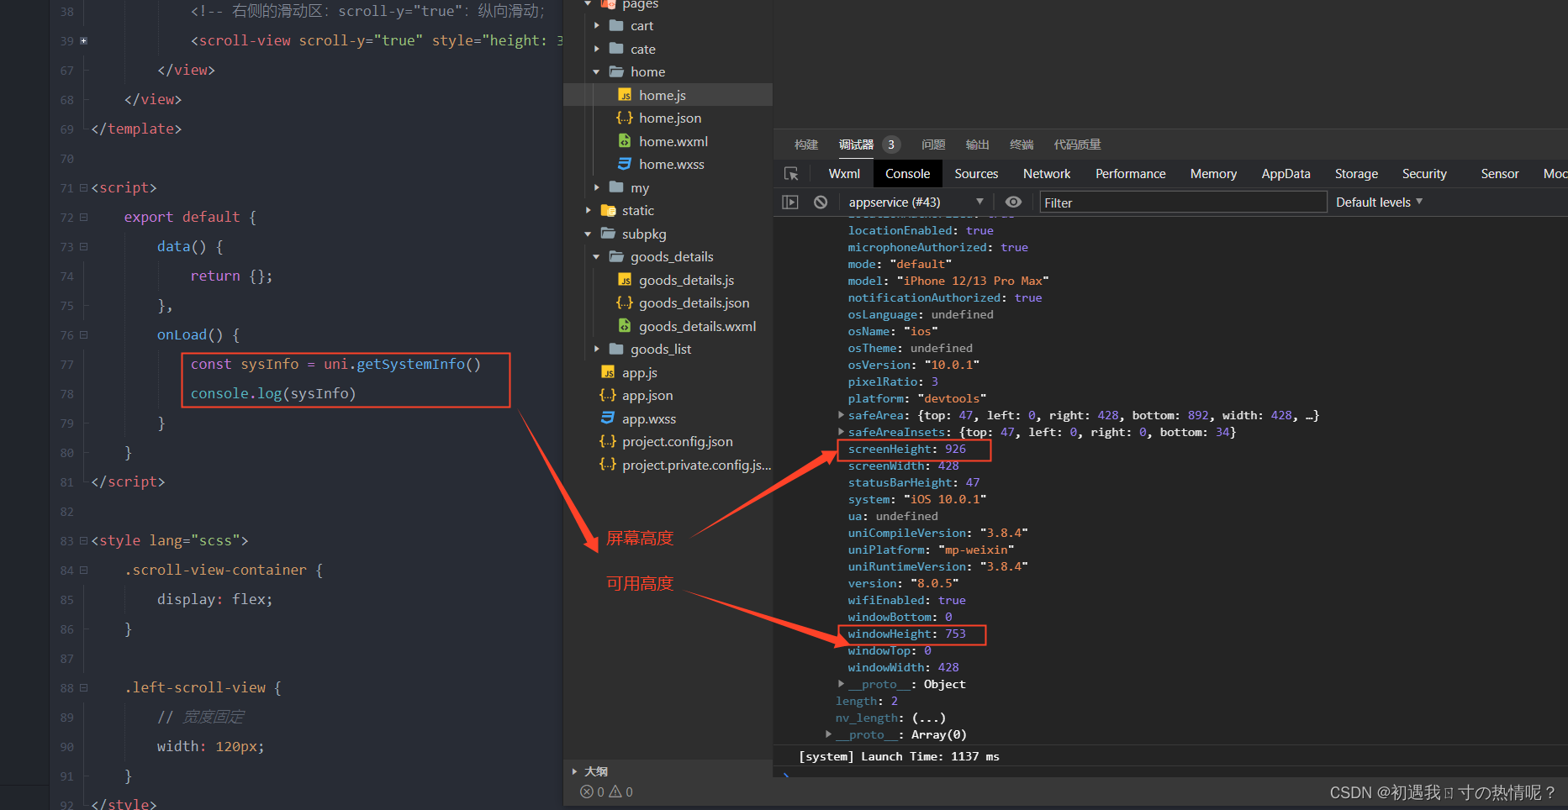Switch to the Wxml tab
Screen dimensions: 1568x810
(844, 174)
